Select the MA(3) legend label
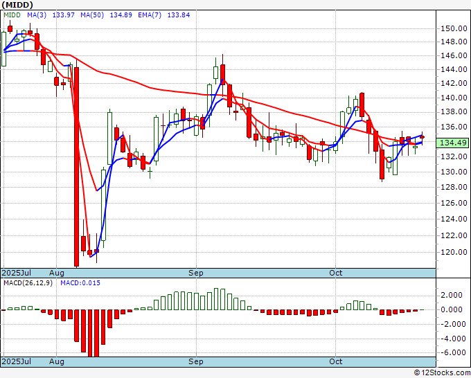The width and height of the screenshot is (471, 378). (37, 15)
